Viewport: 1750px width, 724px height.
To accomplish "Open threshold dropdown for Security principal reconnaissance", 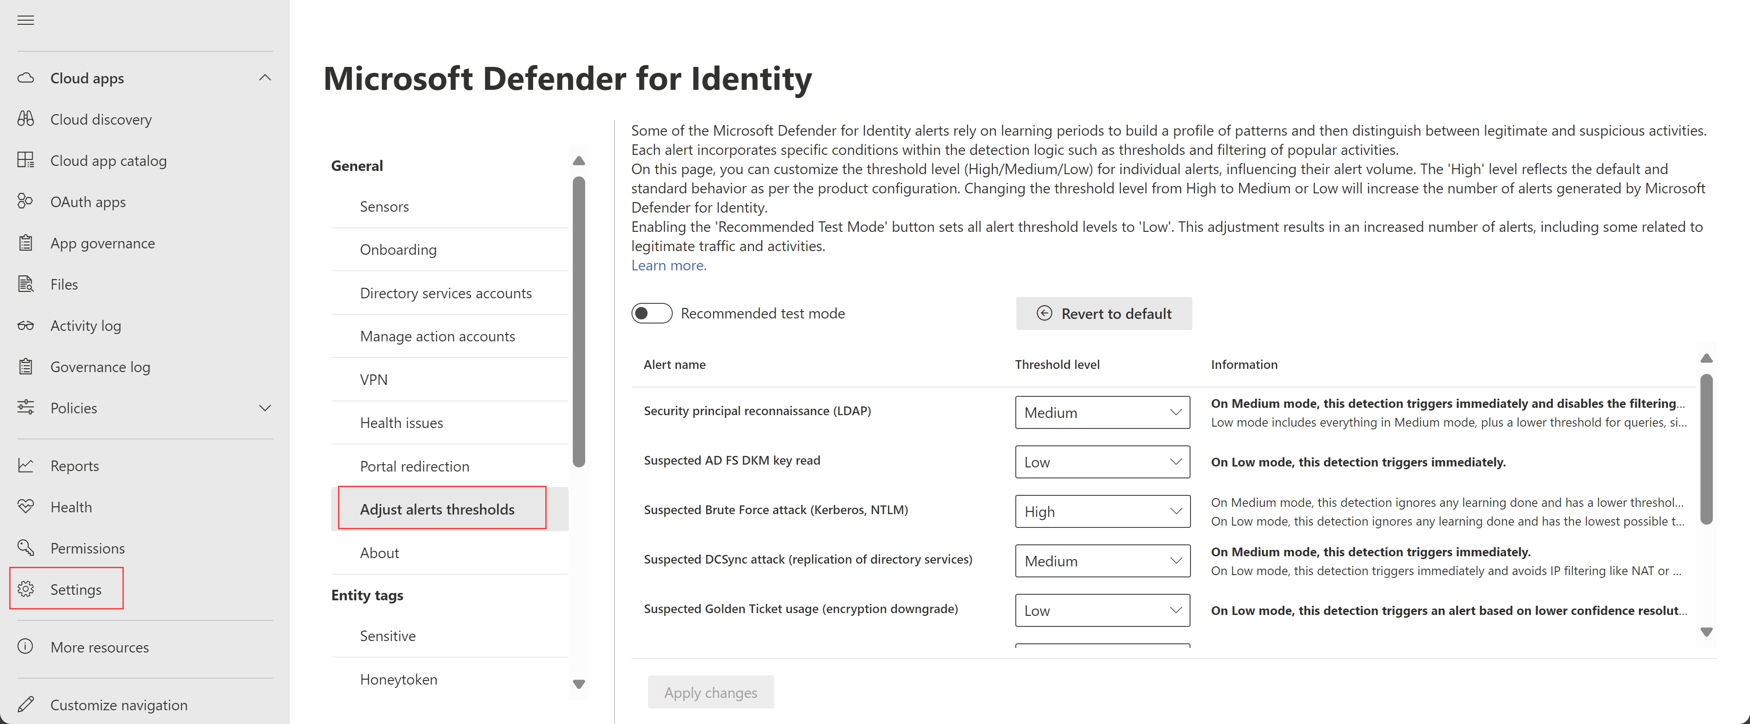I will (x=1102, y=412).
